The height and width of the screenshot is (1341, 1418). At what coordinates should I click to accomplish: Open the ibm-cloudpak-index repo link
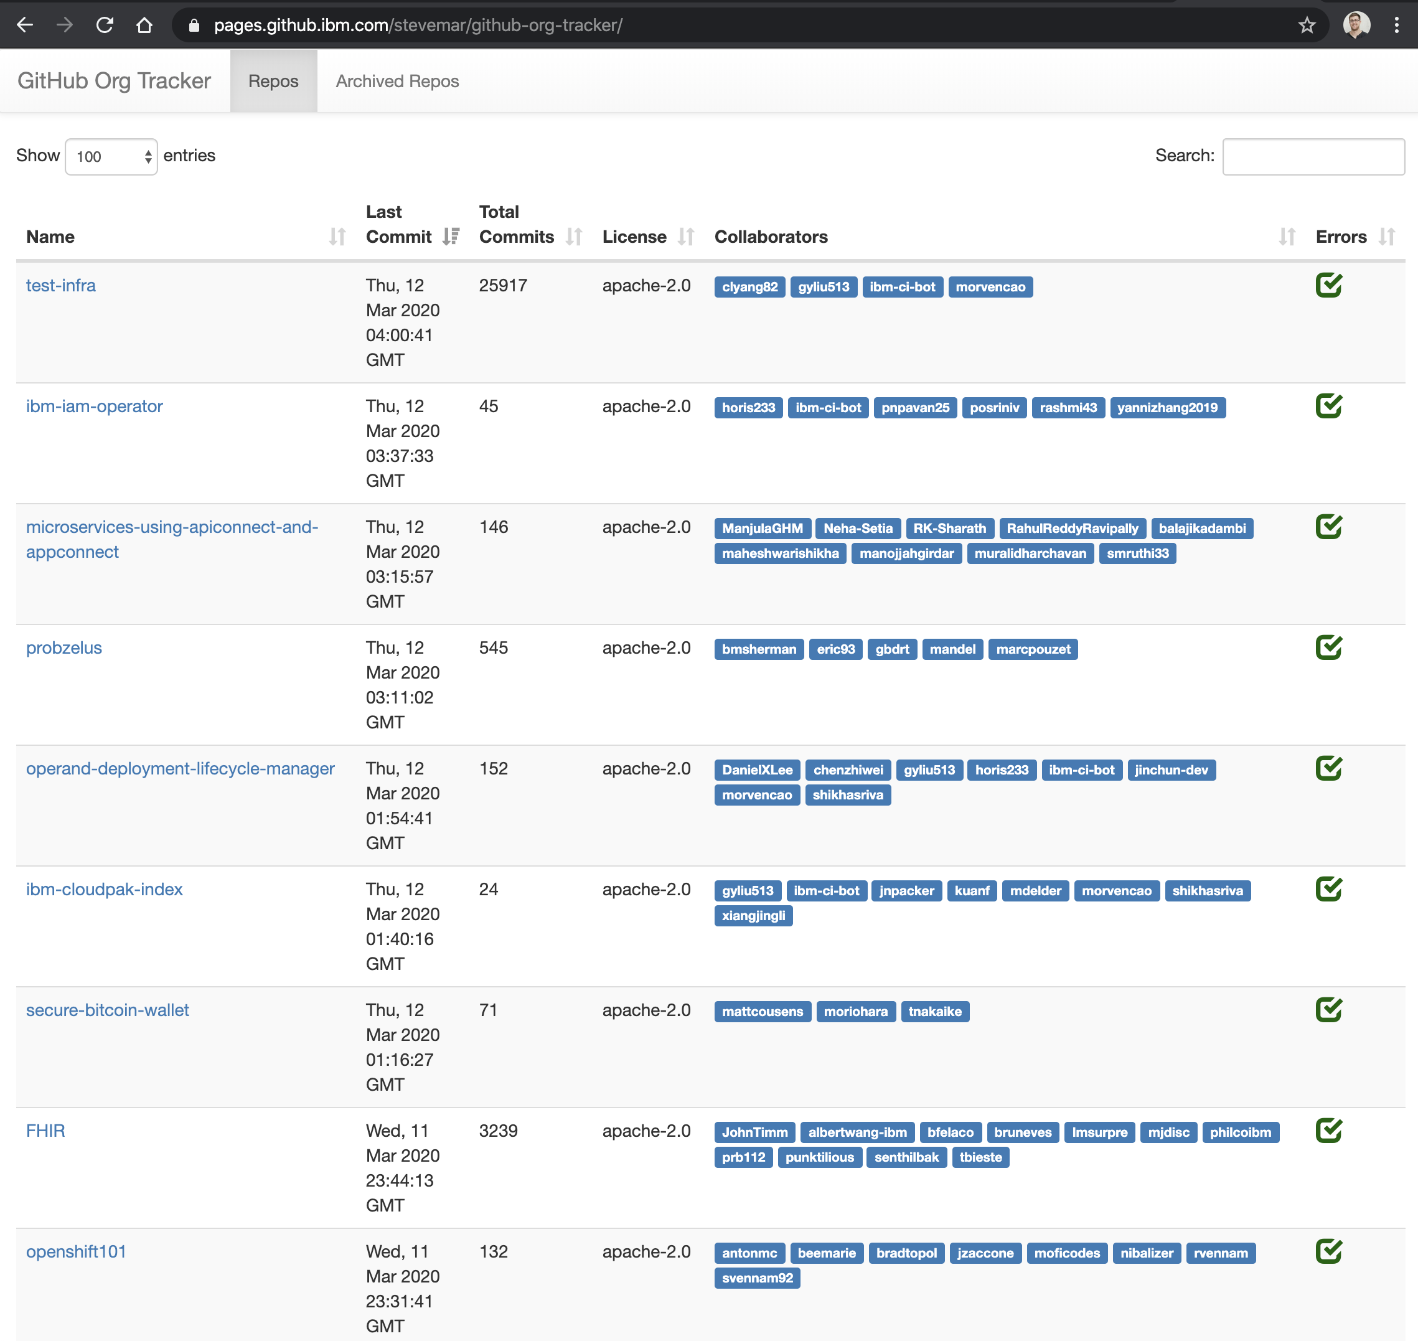[105, 889]
